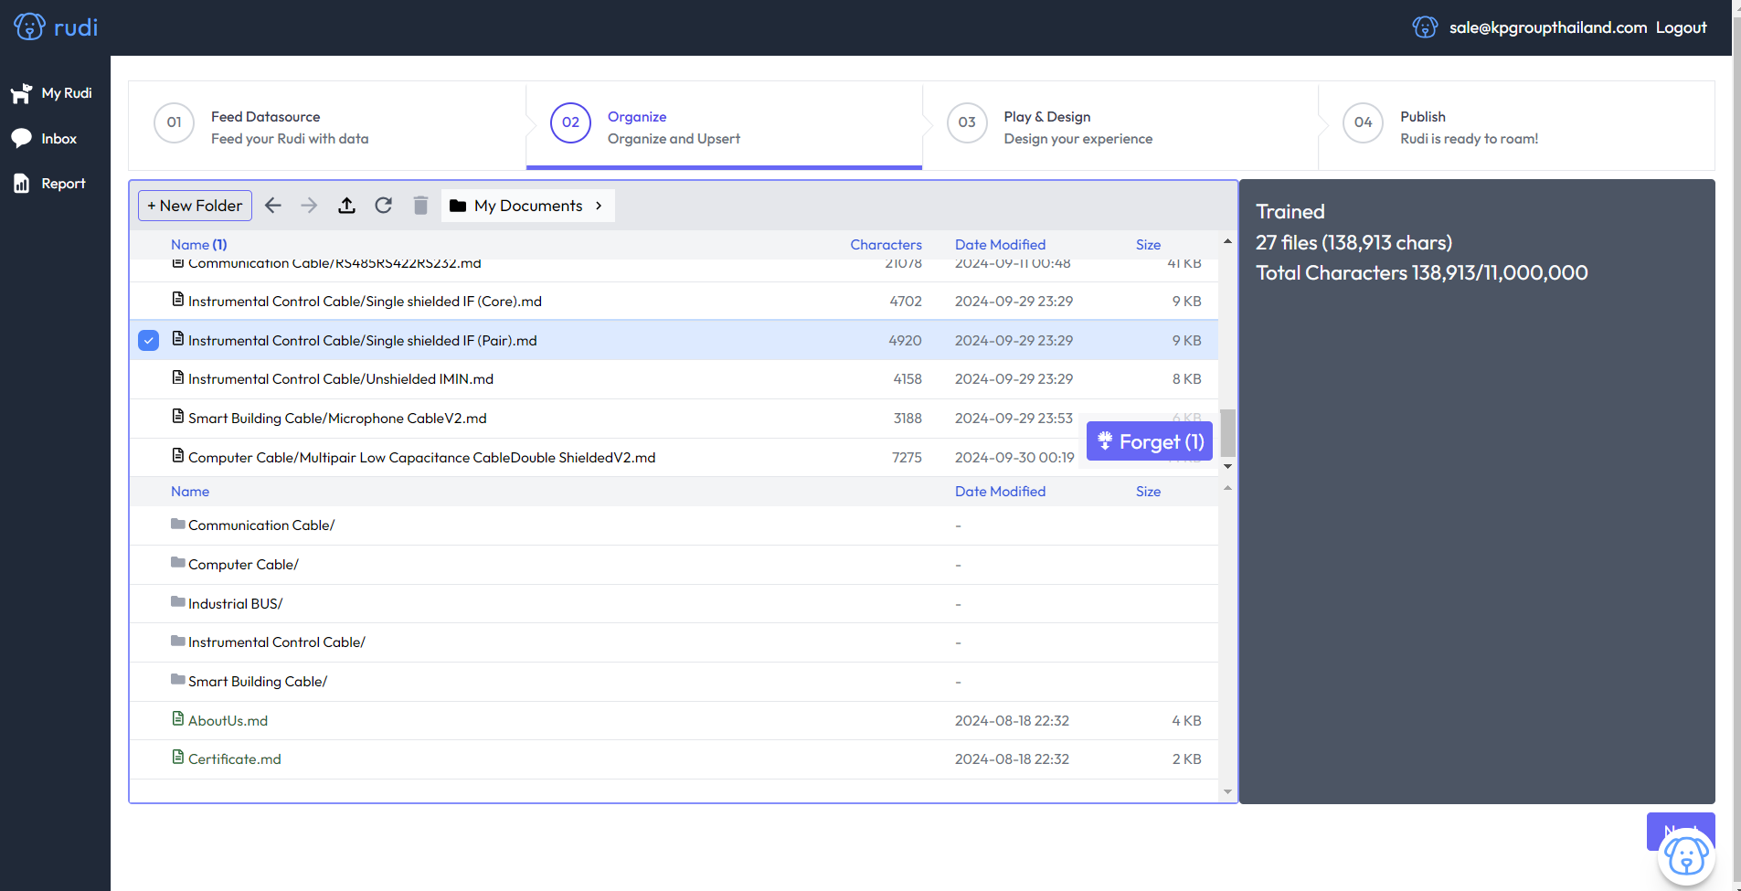Image resolution: width=1741 pixels, height=891 pixels.
Task: Navigate forward with the right arrow
Action: tap(310, 206)
